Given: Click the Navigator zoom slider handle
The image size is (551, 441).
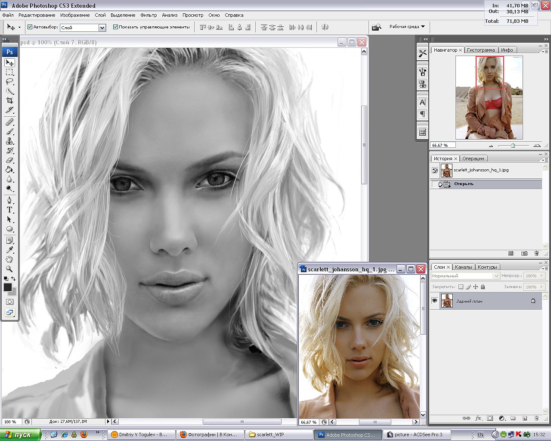Looking at the screenshot, I should (513, 146).
